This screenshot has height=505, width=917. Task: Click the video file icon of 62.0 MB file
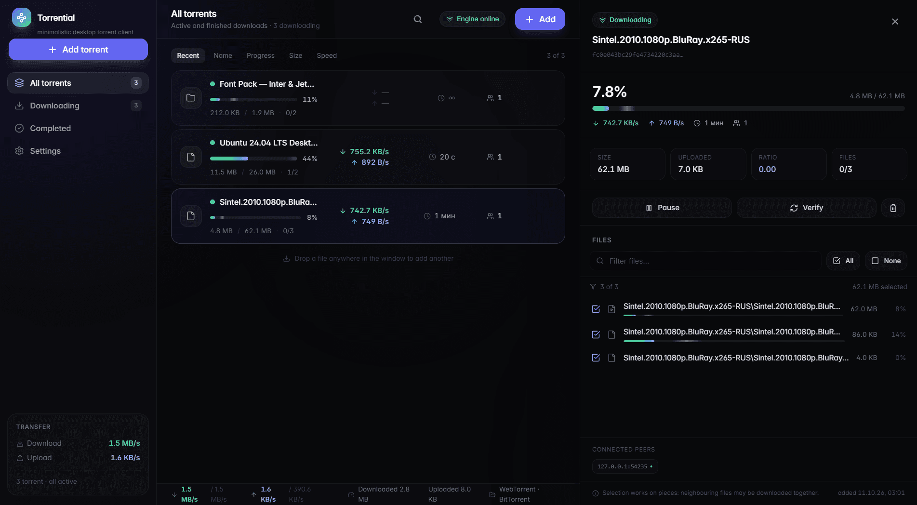[612, 309]
